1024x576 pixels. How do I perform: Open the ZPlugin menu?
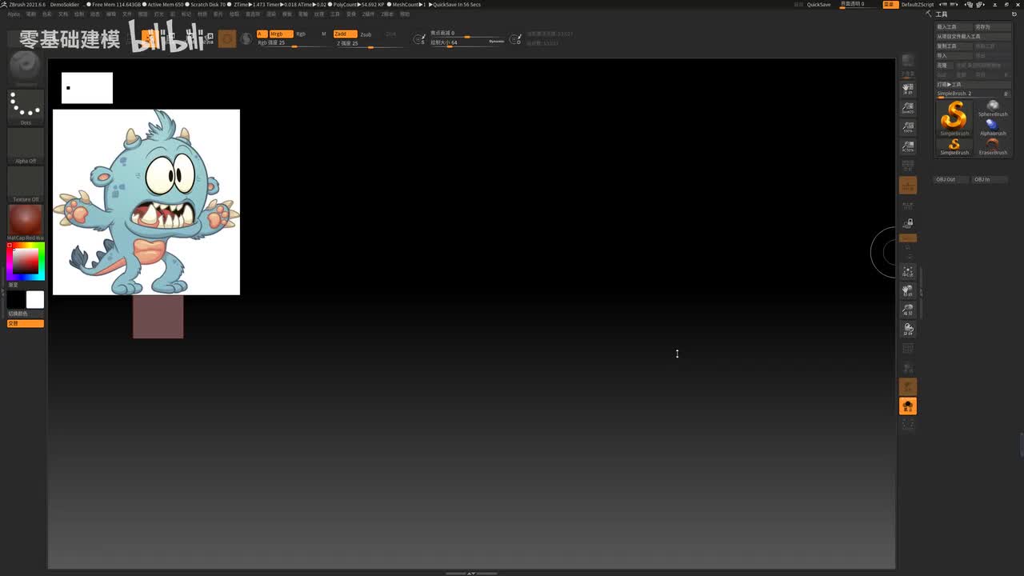tap(369, 14)
